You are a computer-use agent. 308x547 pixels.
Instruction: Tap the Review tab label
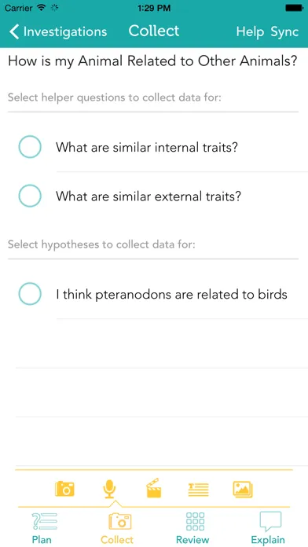[x=192, y=540]
